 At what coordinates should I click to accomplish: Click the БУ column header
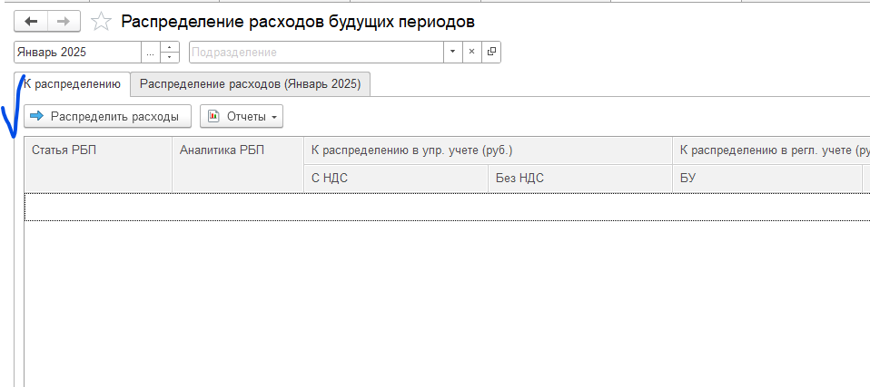[767, 179]
